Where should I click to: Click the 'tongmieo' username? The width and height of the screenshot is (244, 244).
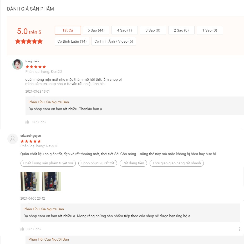pyautogui.click(x=32, y=61)
